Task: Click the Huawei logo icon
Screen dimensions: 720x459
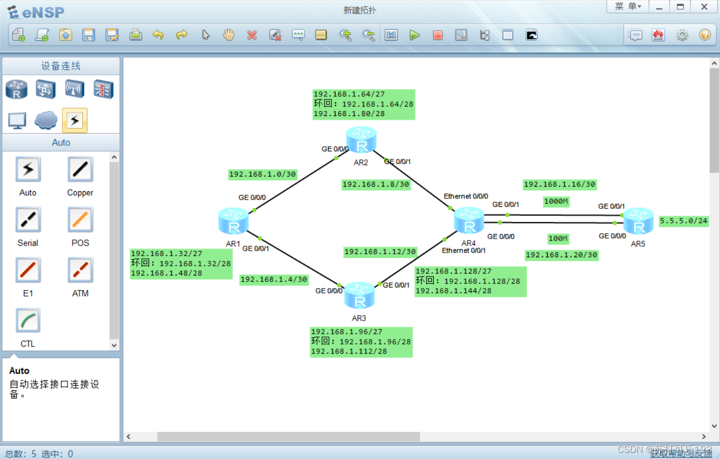Action: [x=658, y=35]
